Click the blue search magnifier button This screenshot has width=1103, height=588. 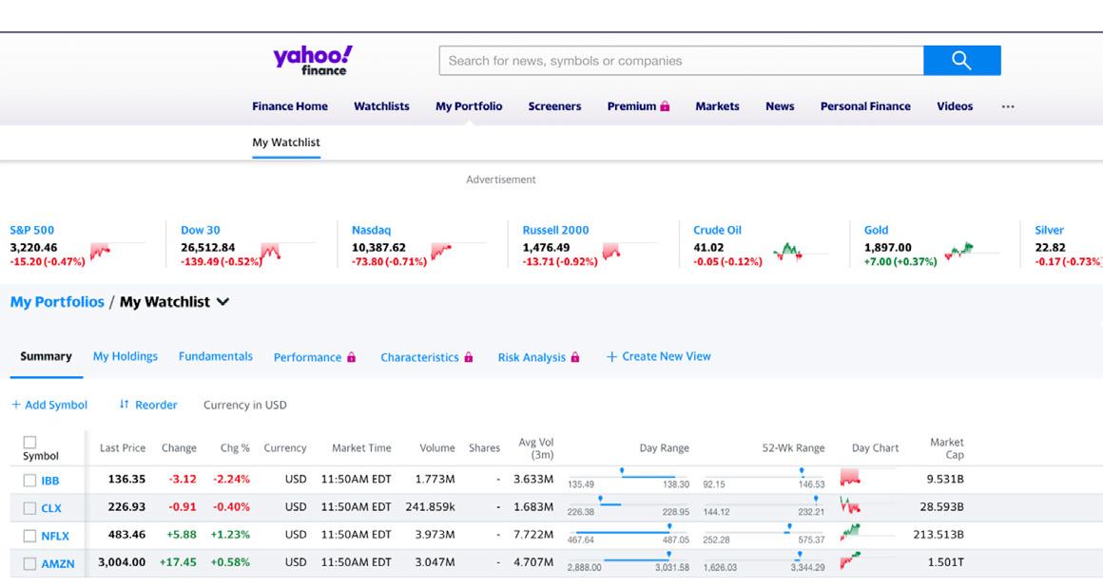click(x=961, y=61)
